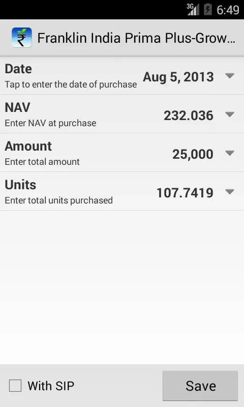Image resolution: width=244 pixels, height=407 pixels.
Task: Tap the 'Enter NAV at purchase' hint
Action: tap(50, 123)
